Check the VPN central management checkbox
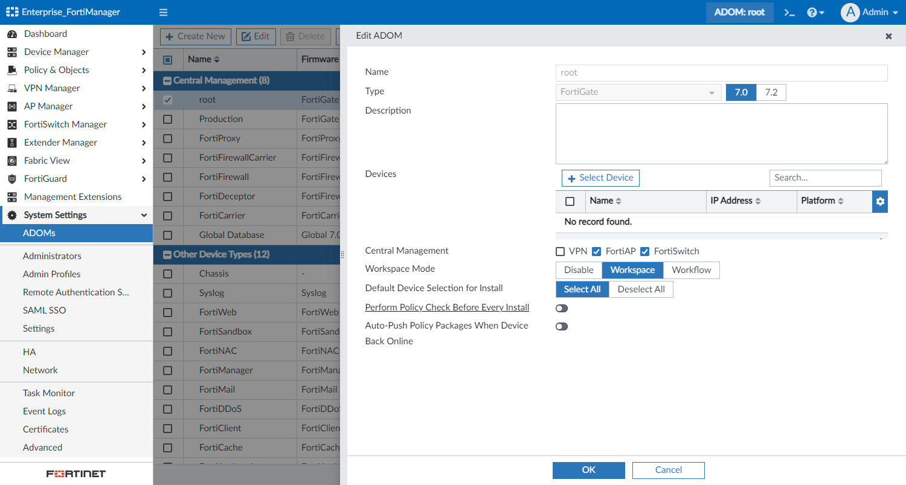Image resolution: width=906 pixels, height=485 pixels. pyautogui.click(x=560, y=251)
